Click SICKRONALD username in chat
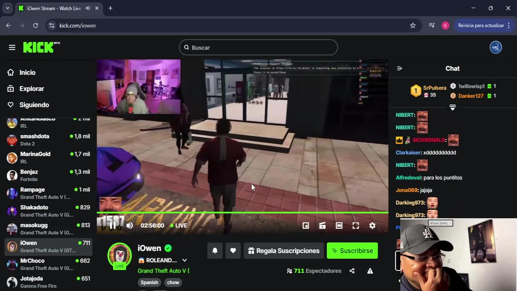Image resolution: width=517 pixels, height=291 pixels. pyautogui.click(x=429, y=140)
